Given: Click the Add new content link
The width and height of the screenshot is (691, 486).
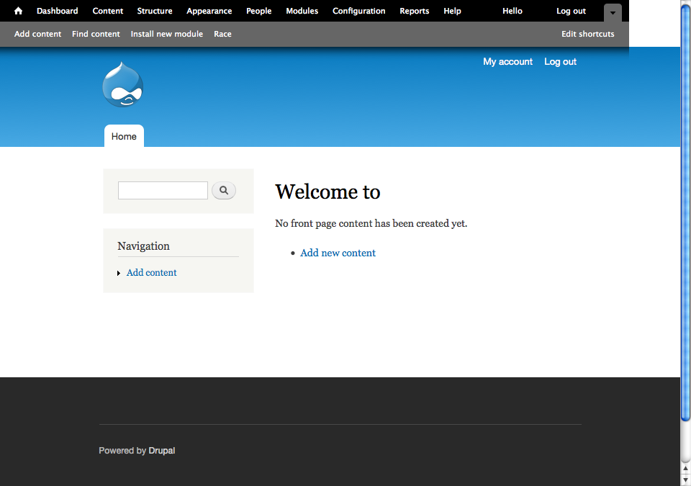Looking at the screenshot, I should 338,253.
